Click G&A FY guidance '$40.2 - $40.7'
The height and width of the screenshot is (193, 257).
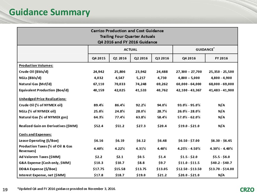coord(221,163)
